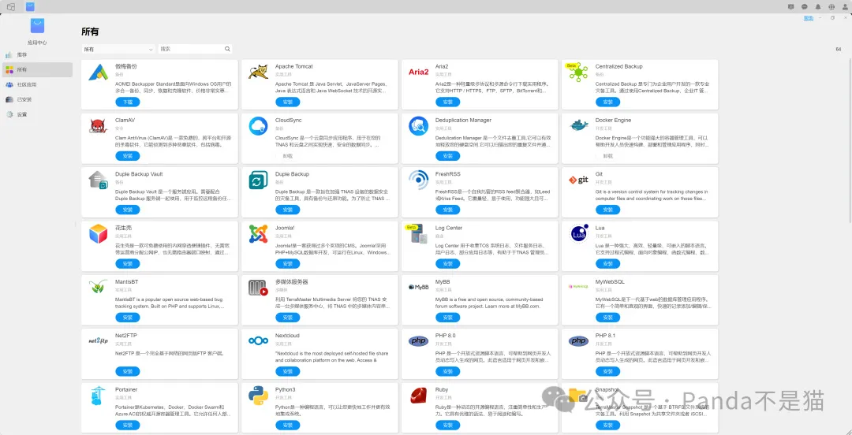Click the PHP 8.0 logo icon
Viewport: 852px width, 435px height.
418,341
